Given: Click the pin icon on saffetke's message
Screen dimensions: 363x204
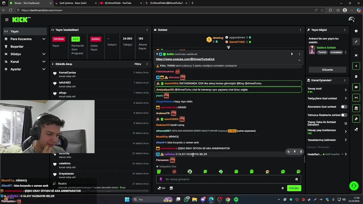Looking at the screenshot, I should click(295, 152).
